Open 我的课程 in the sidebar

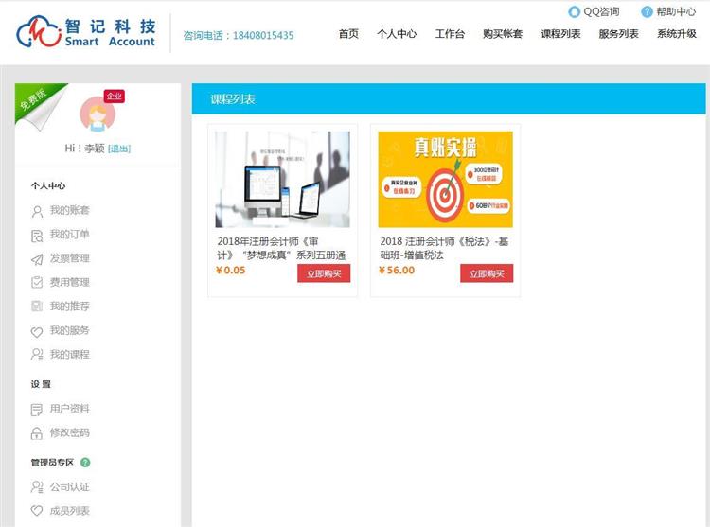pyautogui.click(x=69, y=355)
